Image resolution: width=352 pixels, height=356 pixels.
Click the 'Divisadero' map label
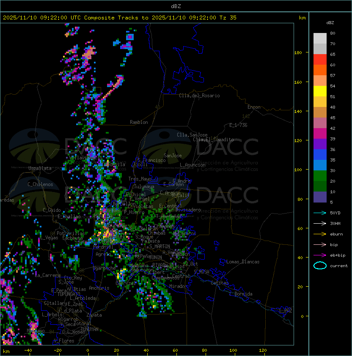click(x=188, y=210)
